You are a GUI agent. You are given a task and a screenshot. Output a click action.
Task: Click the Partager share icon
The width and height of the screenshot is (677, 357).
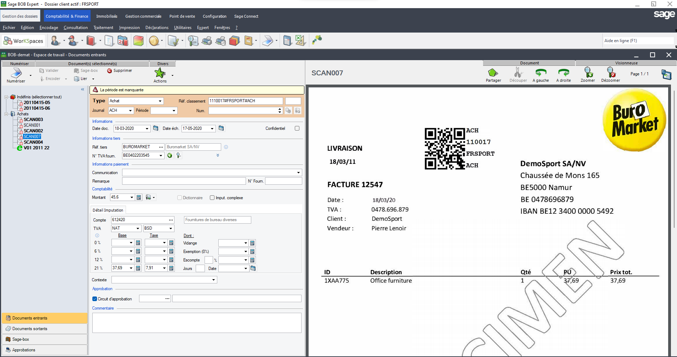(493, 73)
